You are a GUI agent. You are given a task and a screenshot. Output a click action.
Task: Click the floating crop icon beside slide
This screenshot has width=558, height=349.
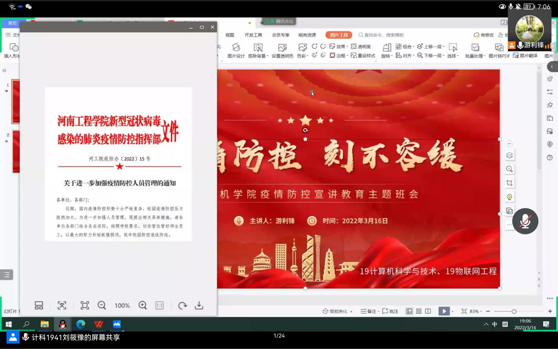(510, 183)
